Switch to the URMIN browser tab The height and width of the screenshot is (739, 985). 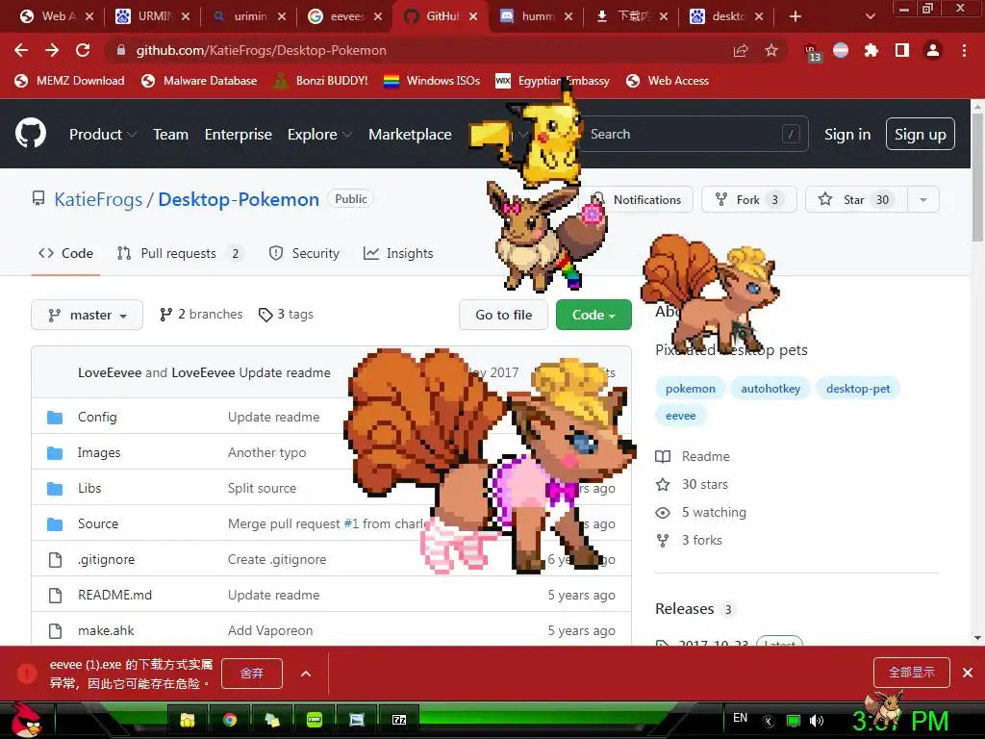[153, 16]
